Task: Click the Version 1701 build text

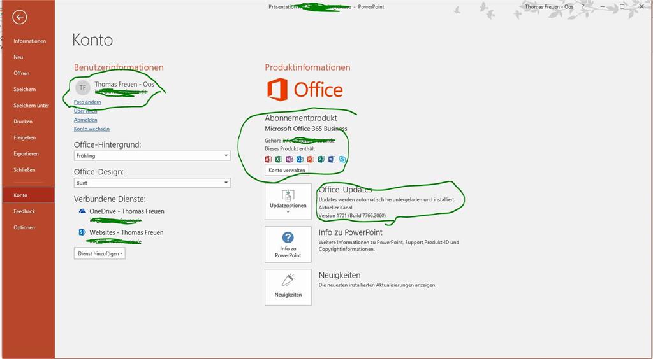Action: tap(352, 216)
